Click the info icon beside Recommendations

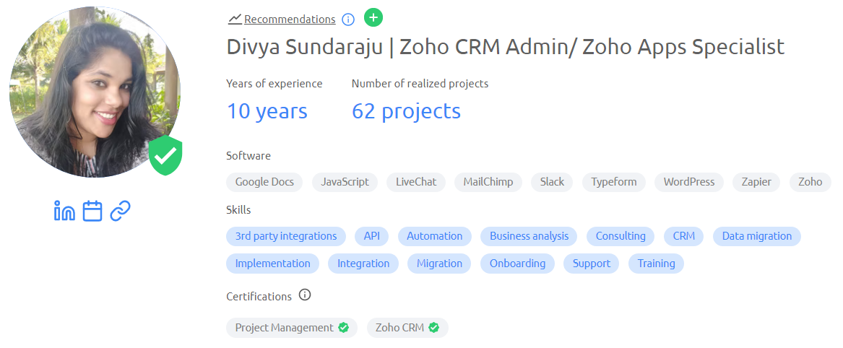pos(348,19)
